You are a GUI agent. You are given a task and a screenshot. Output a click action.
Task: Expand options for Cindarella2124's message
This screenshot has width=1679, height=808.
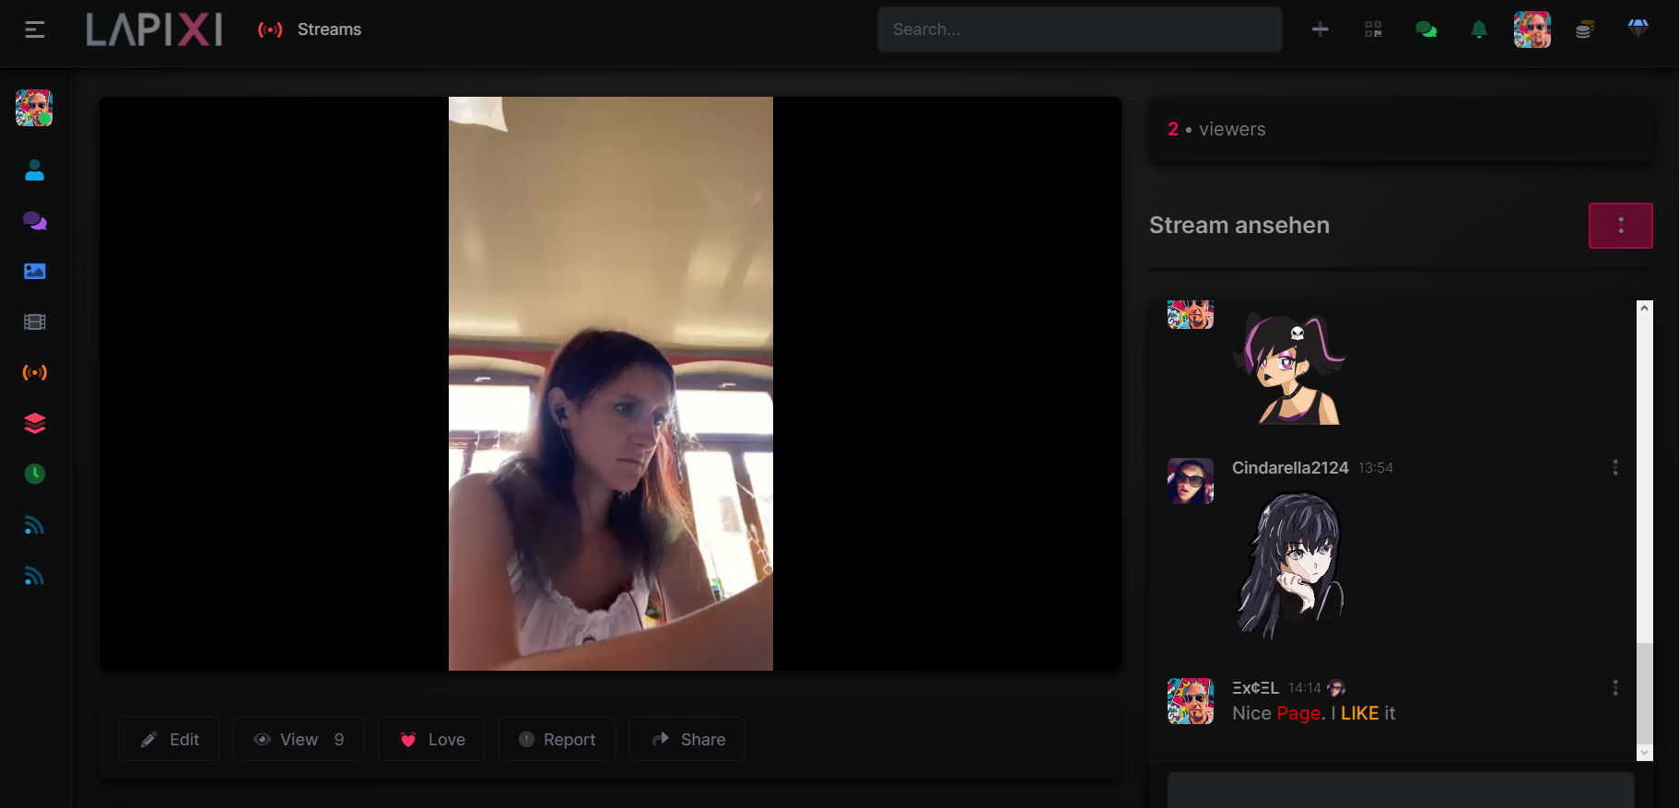1614,468
